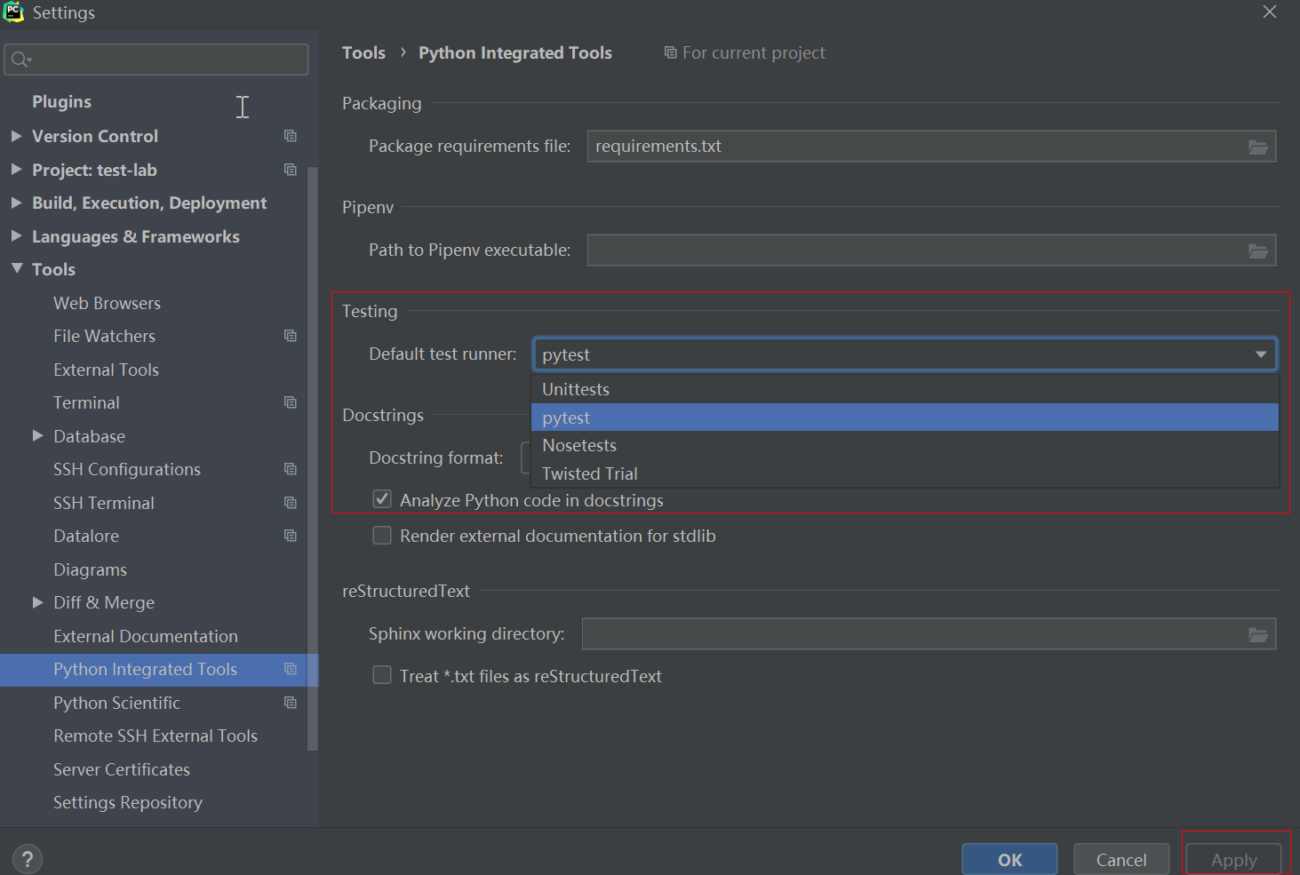Viewport: 1300px width, 875px height.
Task: Click the copy settings icon beside Python Integrated Tools
Action: [x=290, y=669]
